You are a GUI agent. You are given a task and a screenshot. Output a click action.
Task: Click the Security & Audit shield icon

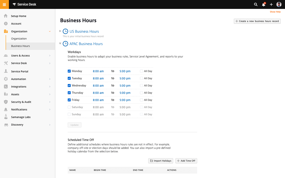click(x=6, y=102)
